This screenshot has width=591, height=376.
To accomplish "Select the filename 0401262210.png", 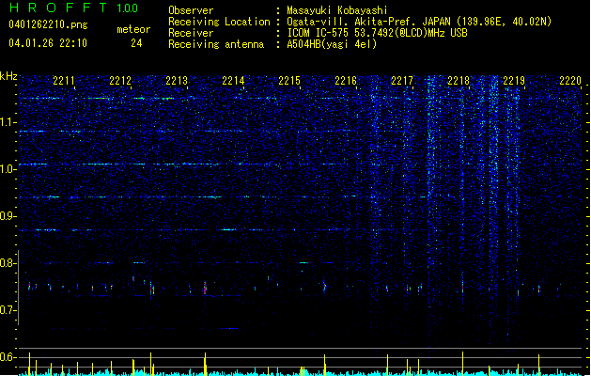I will tap(48, 24).
